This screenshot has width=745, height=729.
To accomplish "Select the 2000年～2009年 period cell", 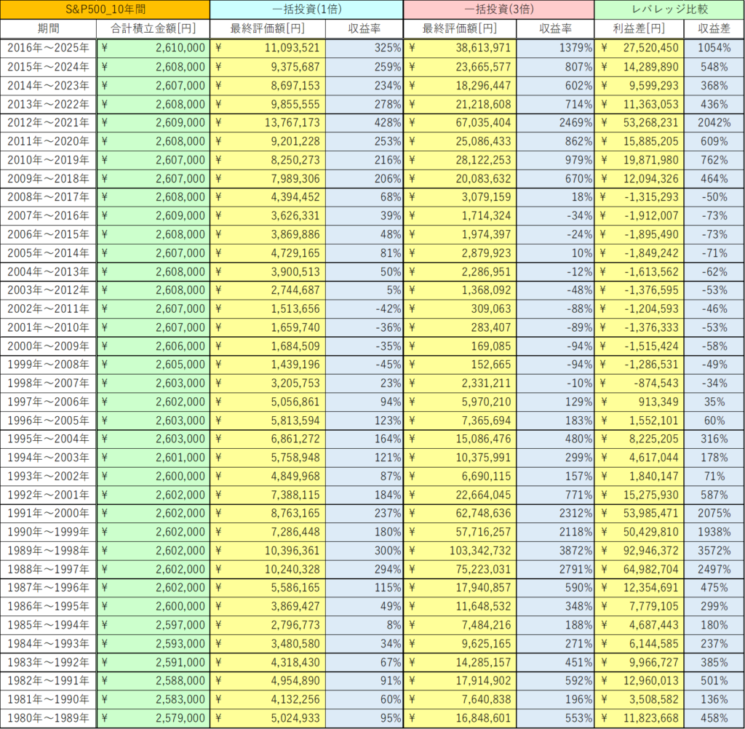I will tap(48, 346).
